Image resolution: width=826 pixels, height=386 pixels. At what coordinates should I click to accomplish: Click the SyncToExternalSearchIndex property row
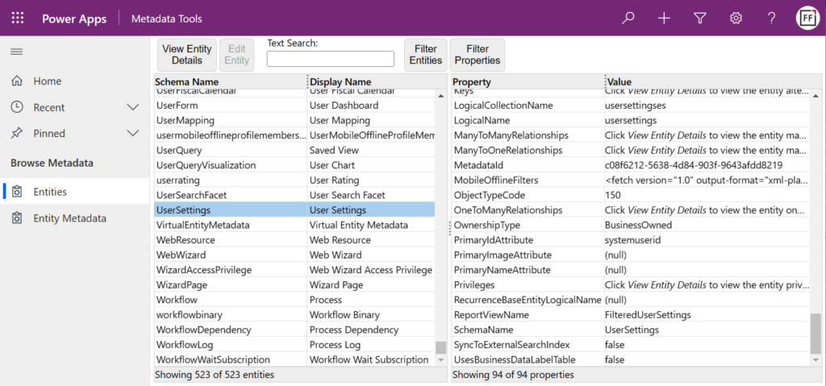631,345
